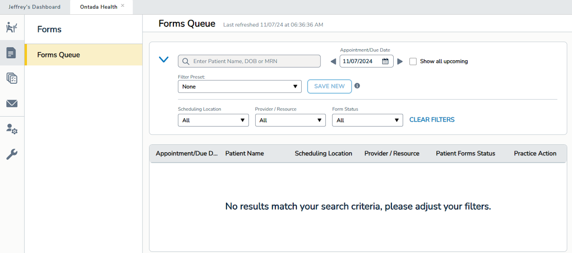
Task: Open the user settings gear icon
Action: click(x=12, y=129)
